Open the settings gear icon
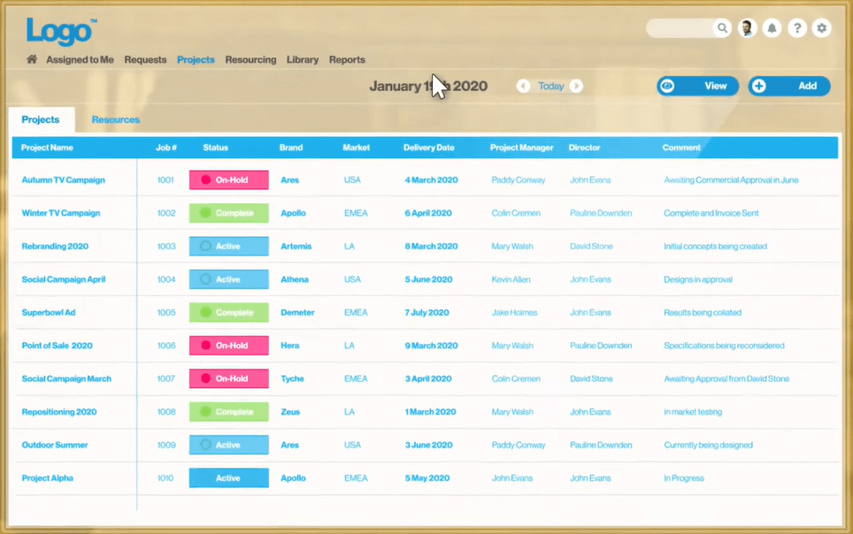 point(822,28)
